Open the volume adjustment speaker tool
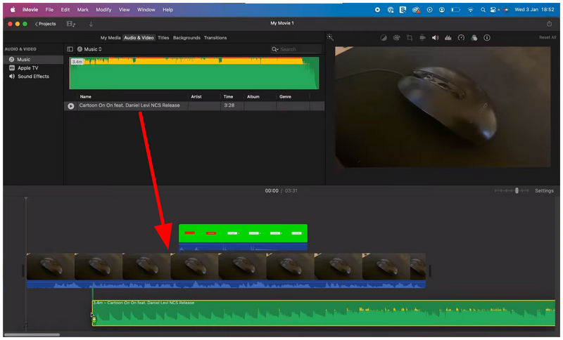Image resolution: width=563 pixels, height=340 pixels. click(x=435, y=38)
